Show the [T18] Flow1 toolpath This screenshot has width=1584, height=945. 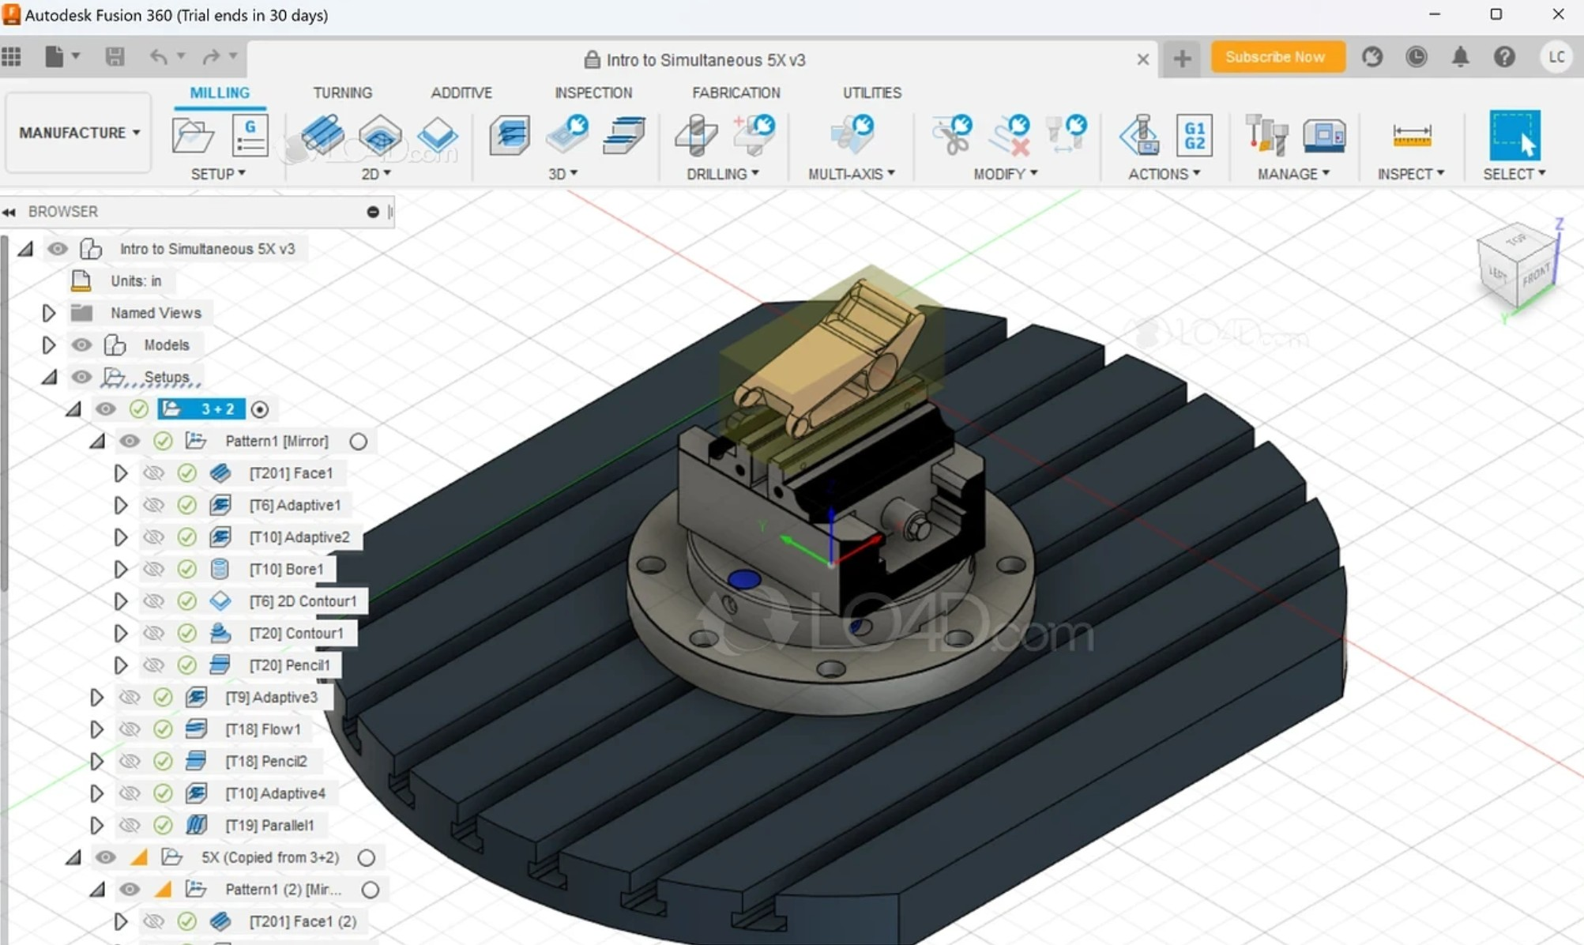(130, 729)
